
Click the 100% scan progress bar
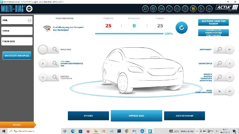129,34
